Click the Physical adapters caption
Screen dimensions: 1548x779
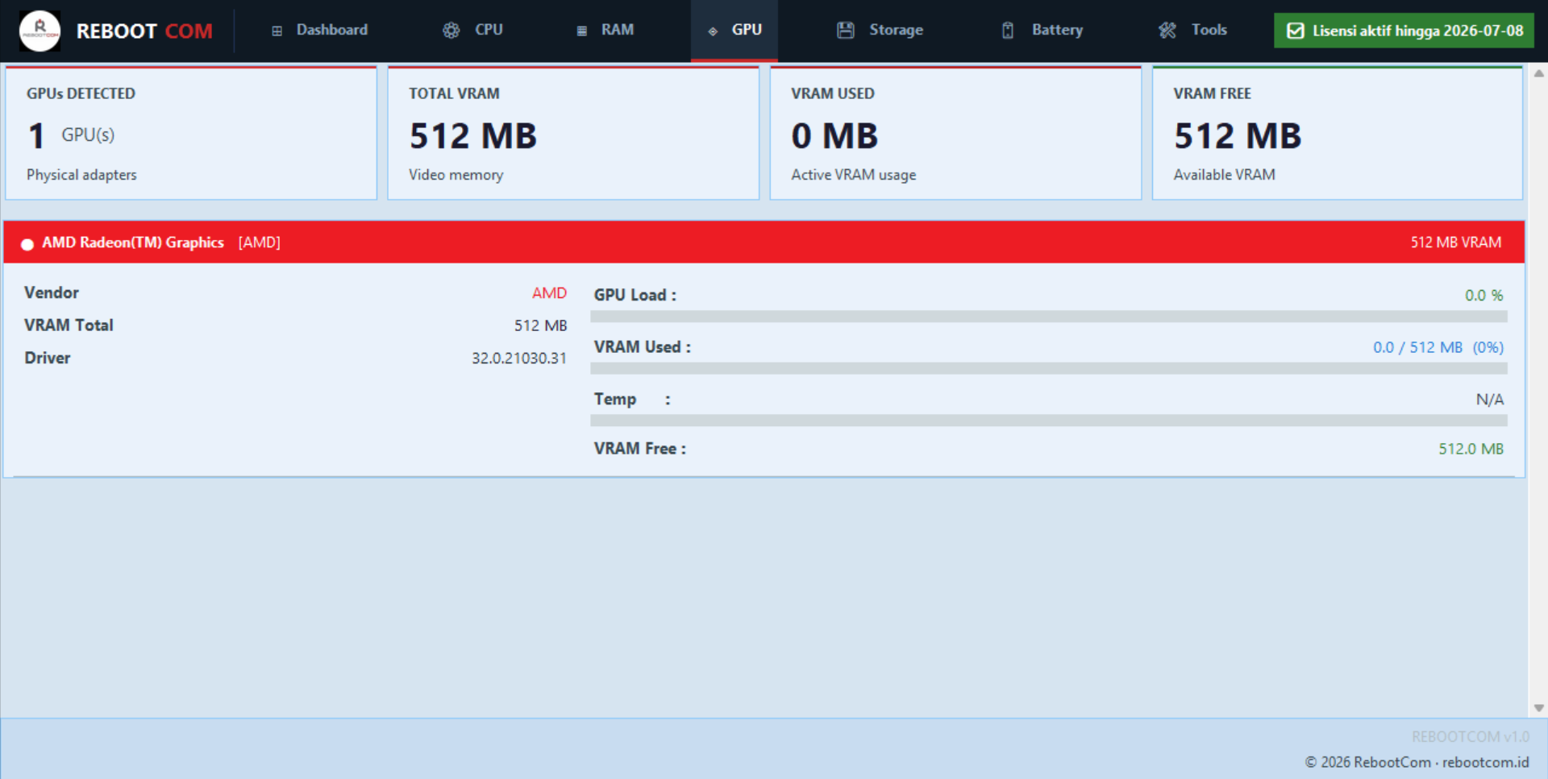(x=81, y=175)
